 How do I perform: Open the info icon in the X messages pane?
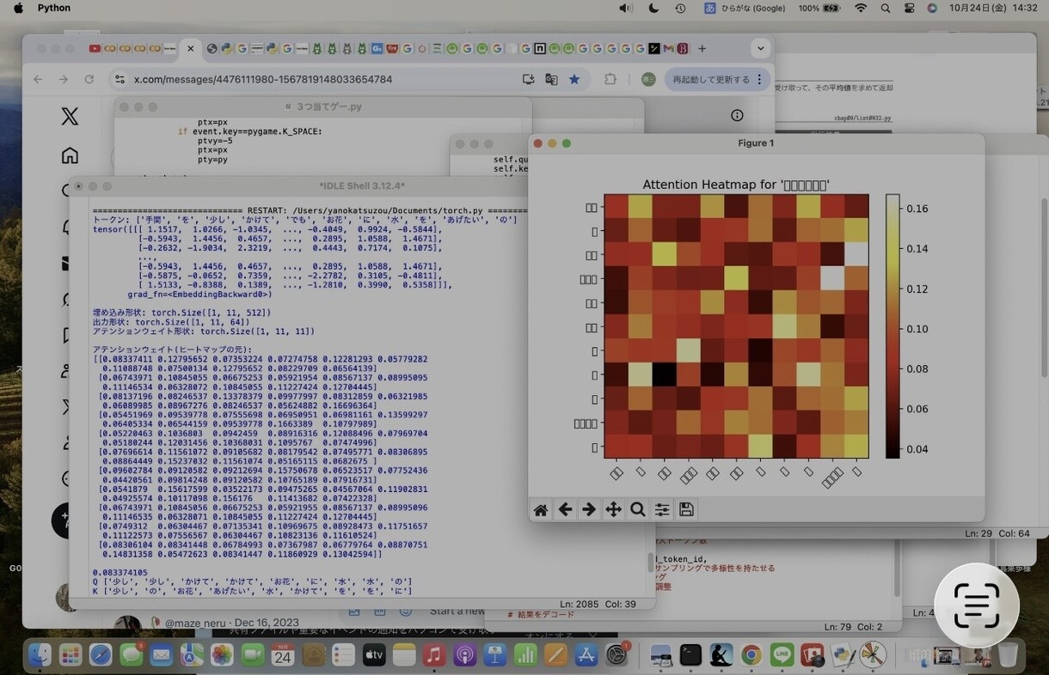coord(737,115)
